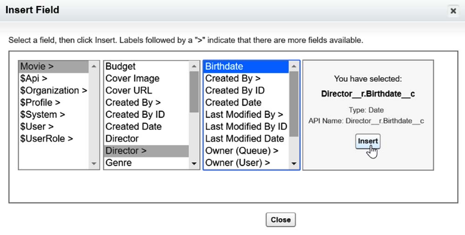Viewport: 465px width, 235px height.
Task: Select Birthdate in the third list
Action: coord(224,66)
